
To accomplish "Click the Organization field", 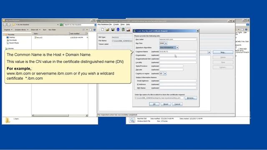I will (178, 55).
